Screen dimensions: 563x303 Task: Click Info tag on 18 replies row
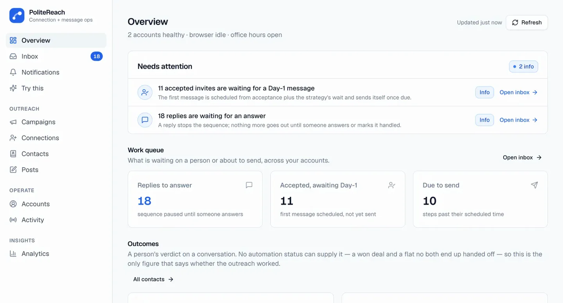coord(484,120)
